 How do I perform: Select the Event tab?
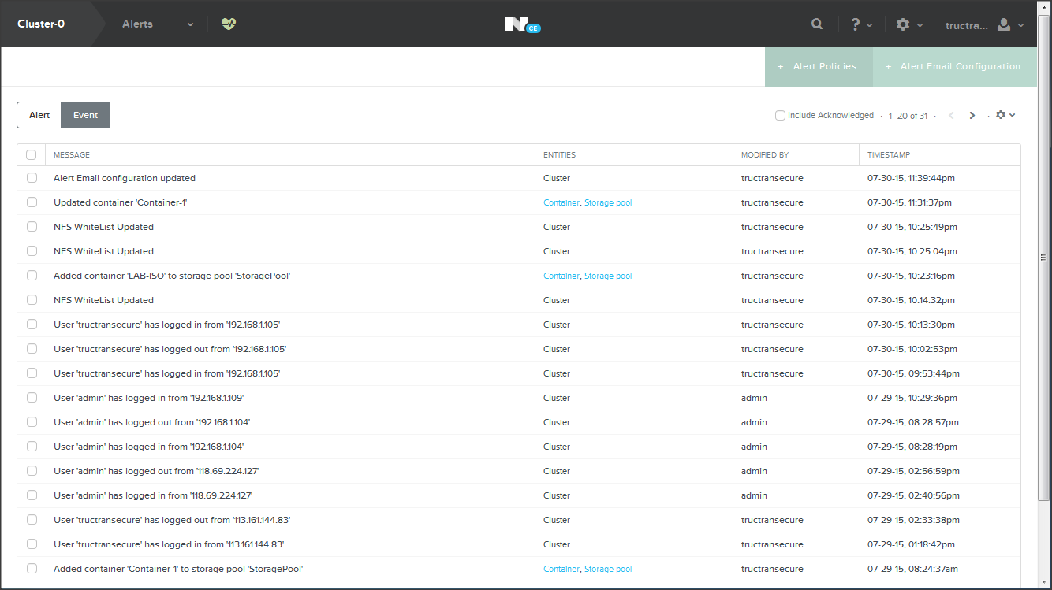point(85,115)
